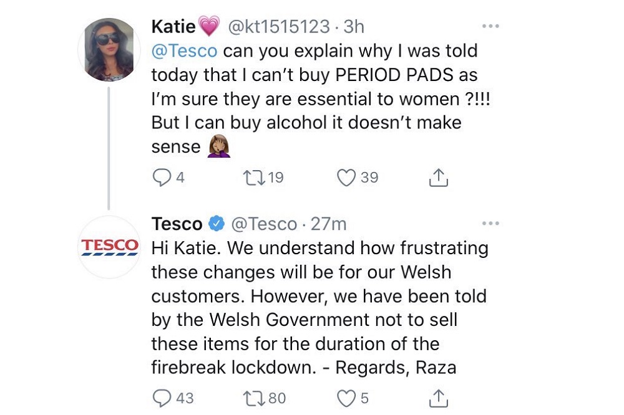Image resolution: width=624 pixels, height=415 pixels.
Task: Open the @kt1515123 handle
Action: (x=278, y=27)
